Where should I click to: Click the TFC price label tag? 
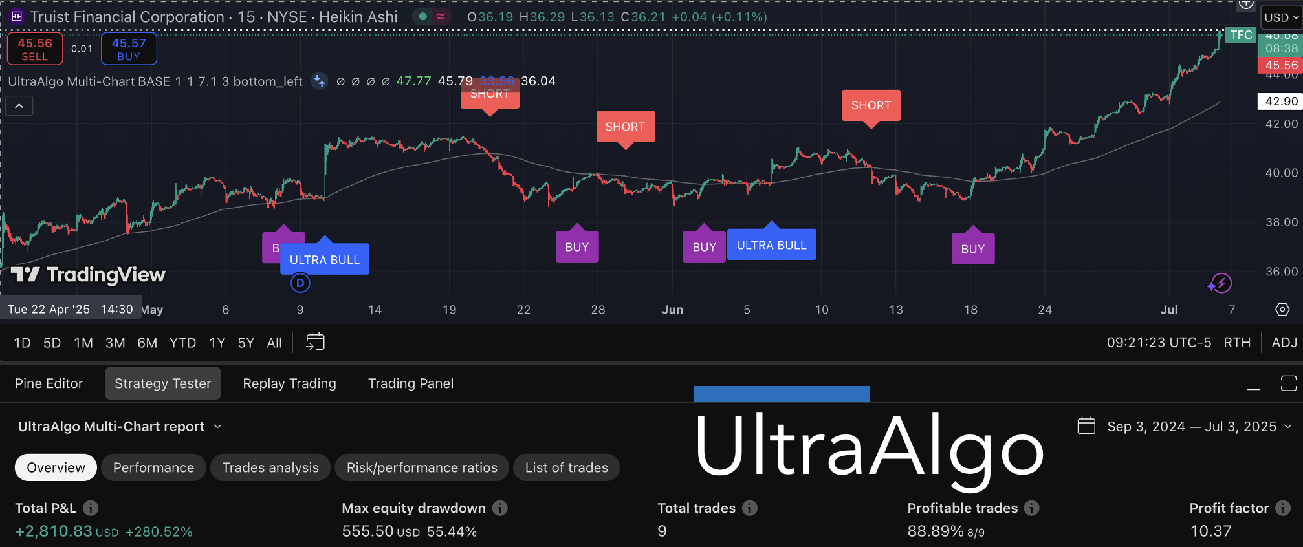pos(1241,35)
